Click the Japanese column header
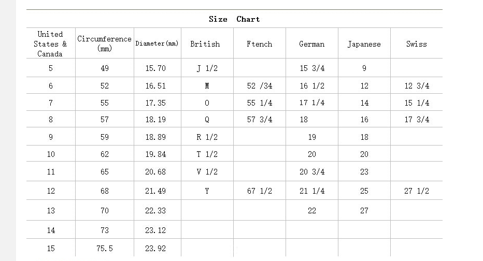The width and height of the screenshot is (483, 261). 364,44
